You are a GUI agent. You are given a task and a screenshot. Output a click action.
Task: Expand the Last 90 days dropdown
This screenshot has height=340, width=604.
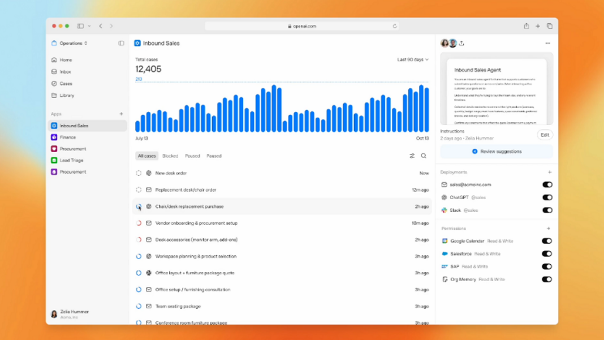412,59
